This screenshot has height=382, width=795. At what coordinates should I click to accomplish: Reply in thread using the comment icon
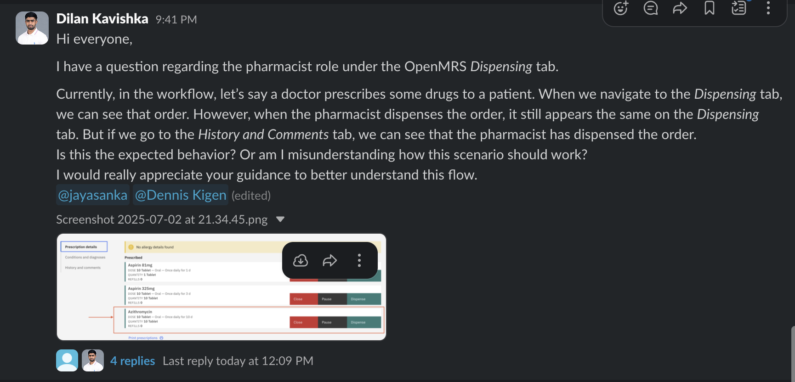pos(651,8)
